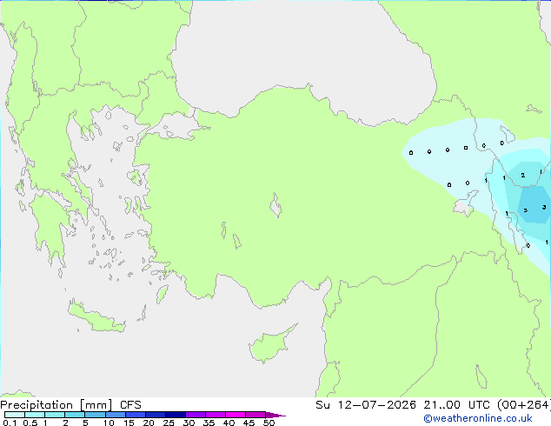Click the lightest 0.1–0.5 mm legend swatch
551x426 pixels.
15,415
